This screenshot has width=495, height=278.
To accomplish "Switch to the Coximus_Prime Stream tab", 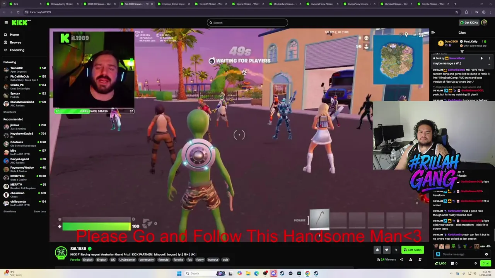I will tap(173, 4).
